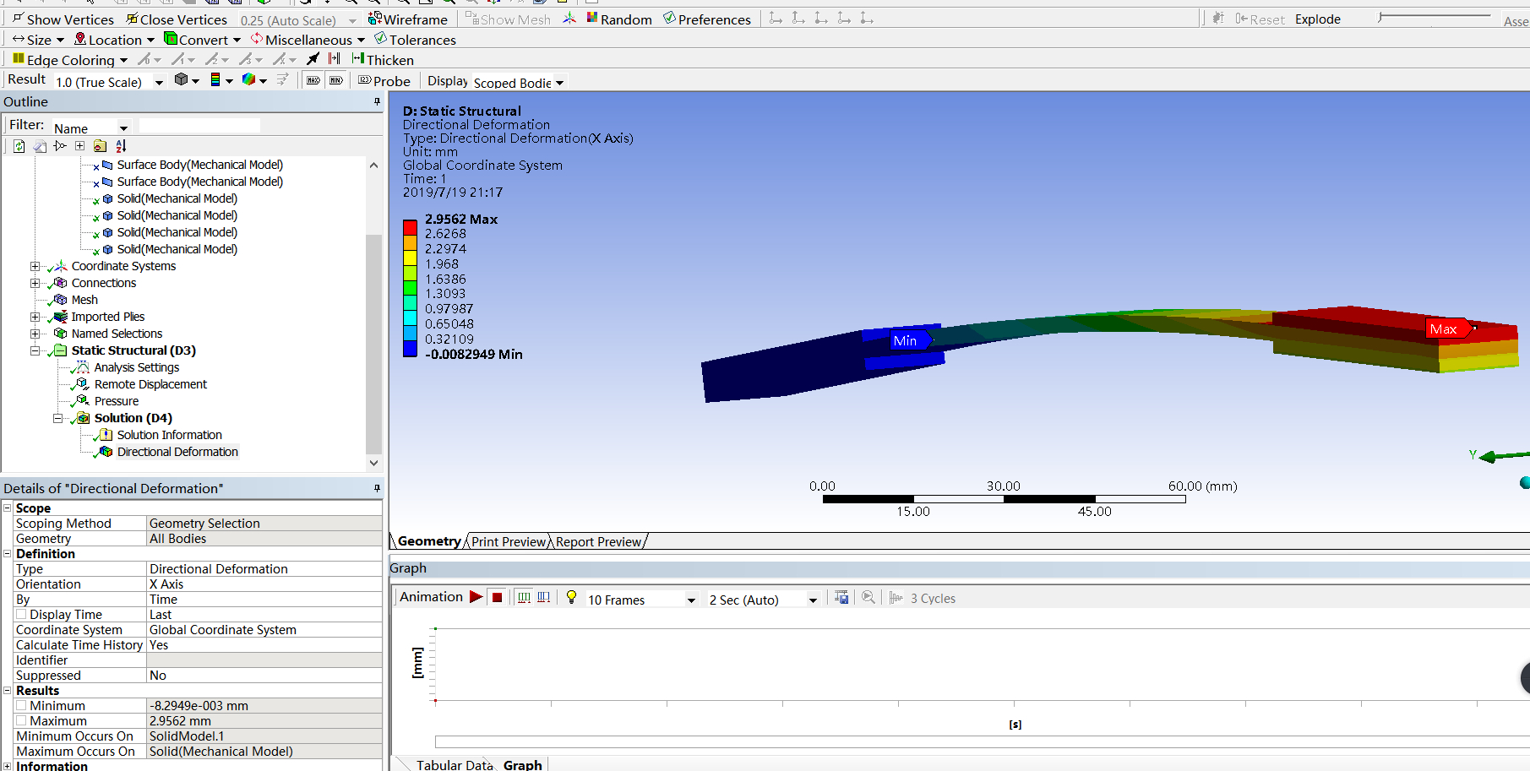Stop the result animation
The height and width of the screenshot is (771, 1530).
(498, 597)
